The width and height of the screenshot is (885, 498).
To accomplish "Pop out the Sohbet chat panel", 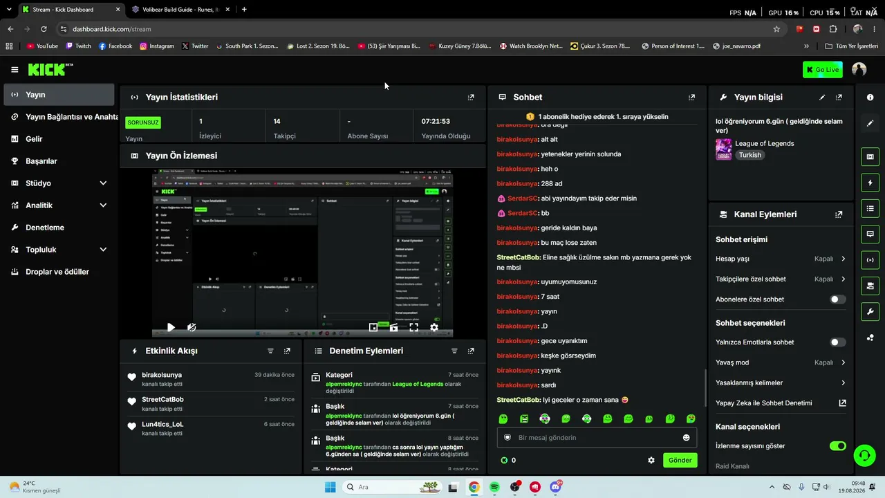I will [691, 98].
